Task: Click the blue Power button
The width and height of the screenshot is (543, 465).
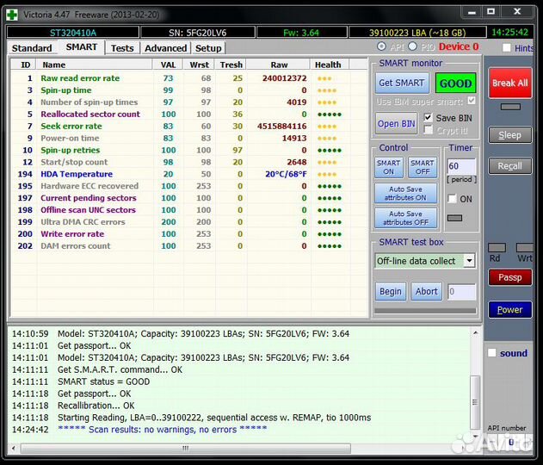Action: point(509,310)
